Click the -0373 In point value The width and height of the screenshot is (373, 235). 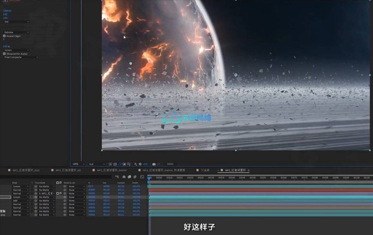click(x=90, y=186)
